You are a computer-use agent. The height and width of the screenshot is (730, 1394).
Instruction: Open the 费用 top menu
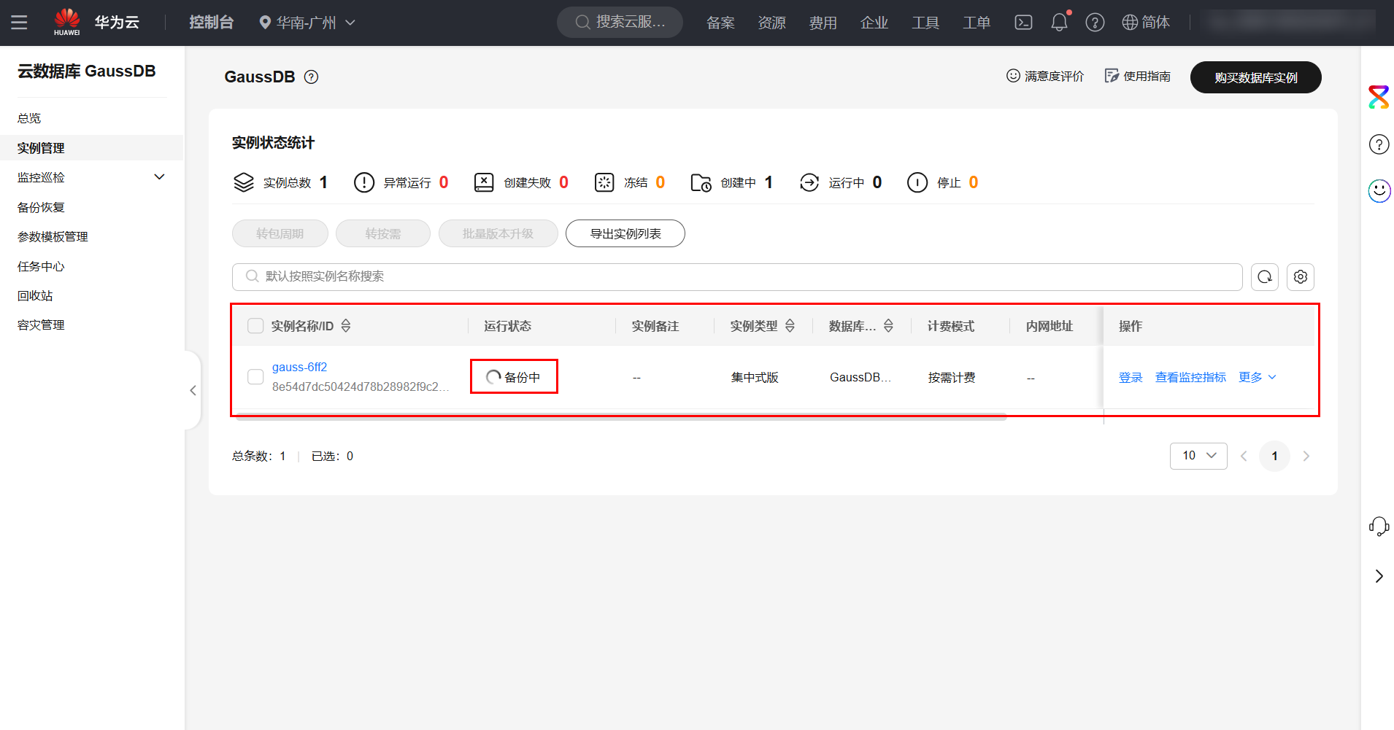[823, 23]
